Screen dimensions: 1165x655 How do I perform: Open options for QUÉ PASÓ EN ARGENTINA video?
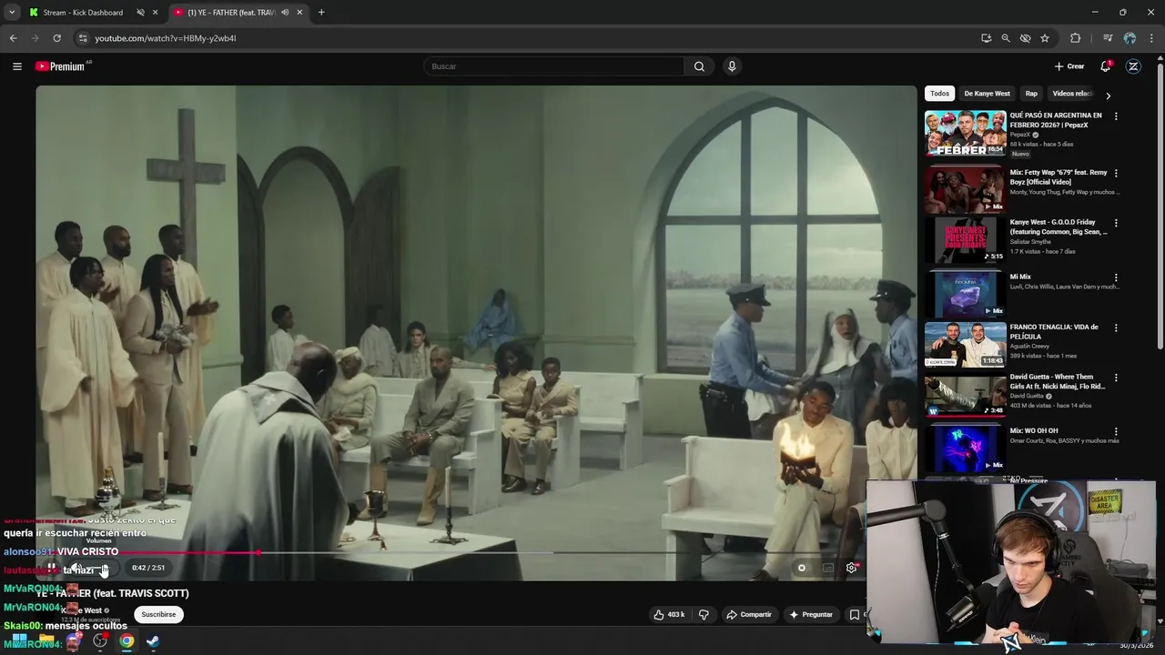[1116, 116]
